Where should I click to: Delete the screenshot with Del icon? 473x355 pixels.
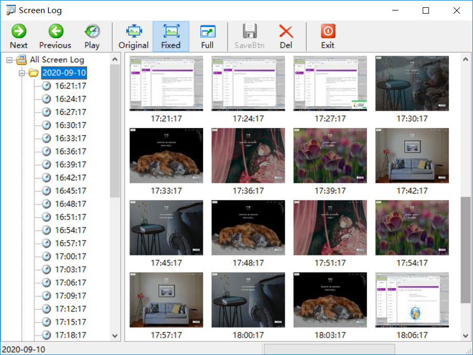[x=286, y=31]
